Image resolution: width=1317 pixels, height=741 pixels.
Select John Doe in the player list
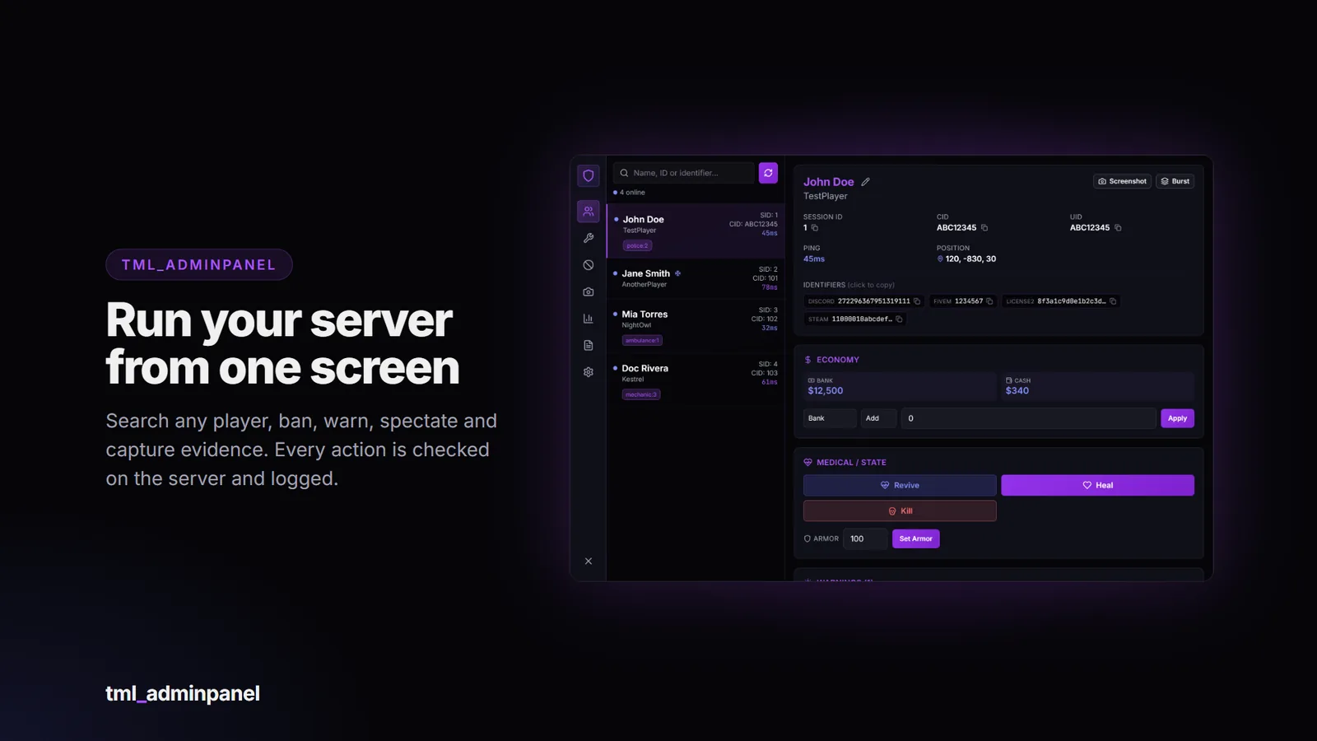696,231
